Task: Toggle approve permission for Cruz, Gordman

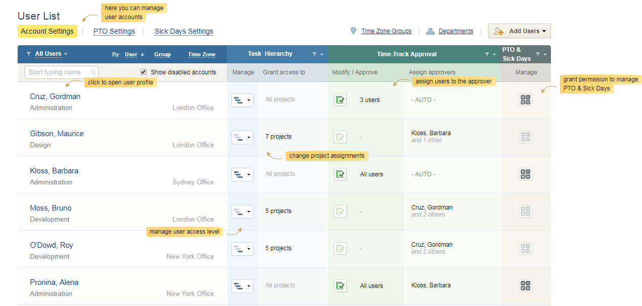Action: [340, 100]
